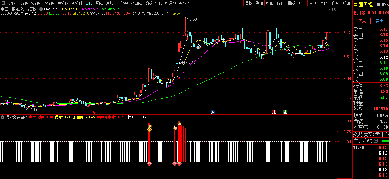Expand the 更多 periods menu

coord(184,3)
